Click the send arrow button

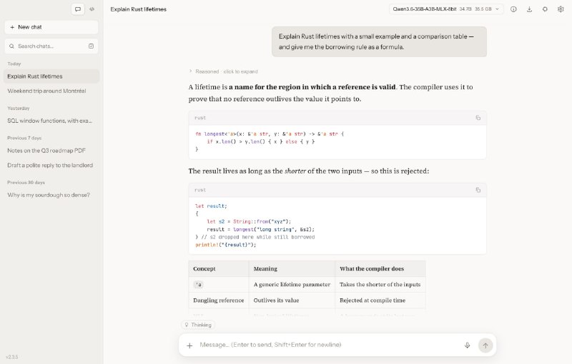[485, 345]
